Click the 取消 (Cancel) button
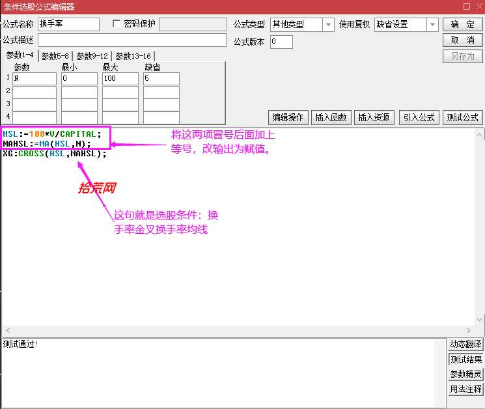Image resolution: width=485 pixels, height=409 pixels. [462, 40]
